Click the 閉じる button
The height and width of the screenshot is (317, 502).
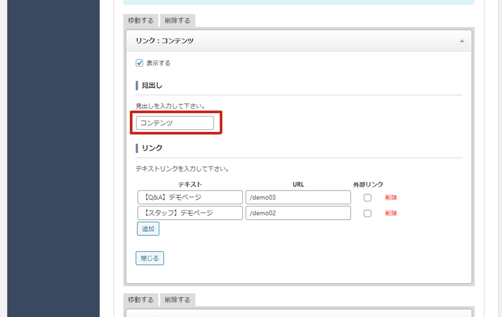click(149, 258)
